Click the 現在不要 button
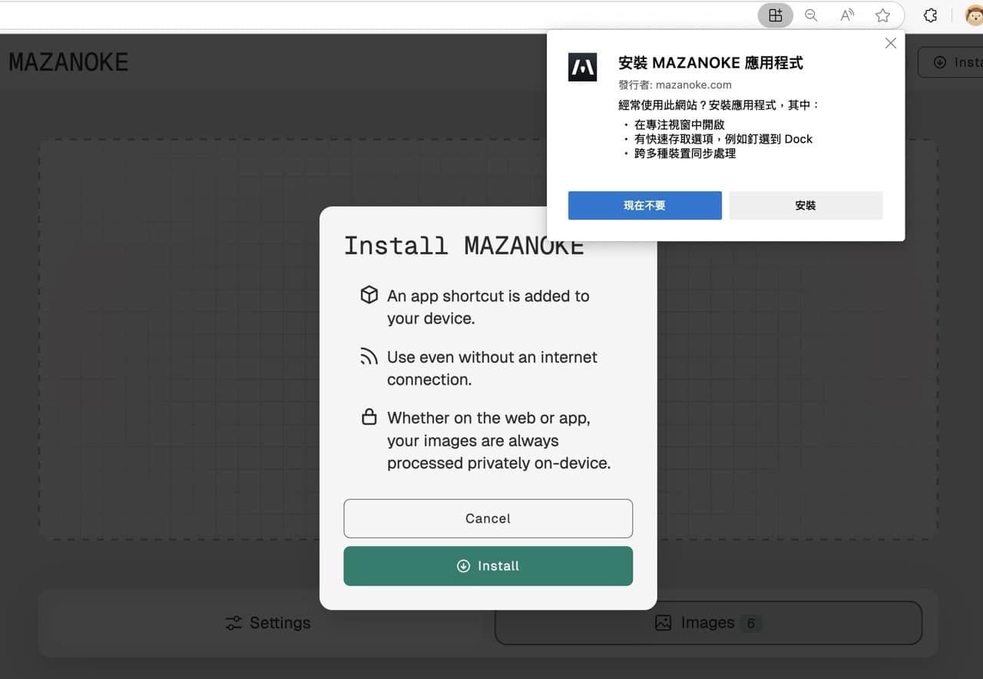The image size is (983, 679). point(645,206)
